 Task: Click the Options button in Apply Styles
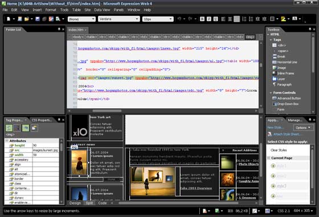(303, 128)
